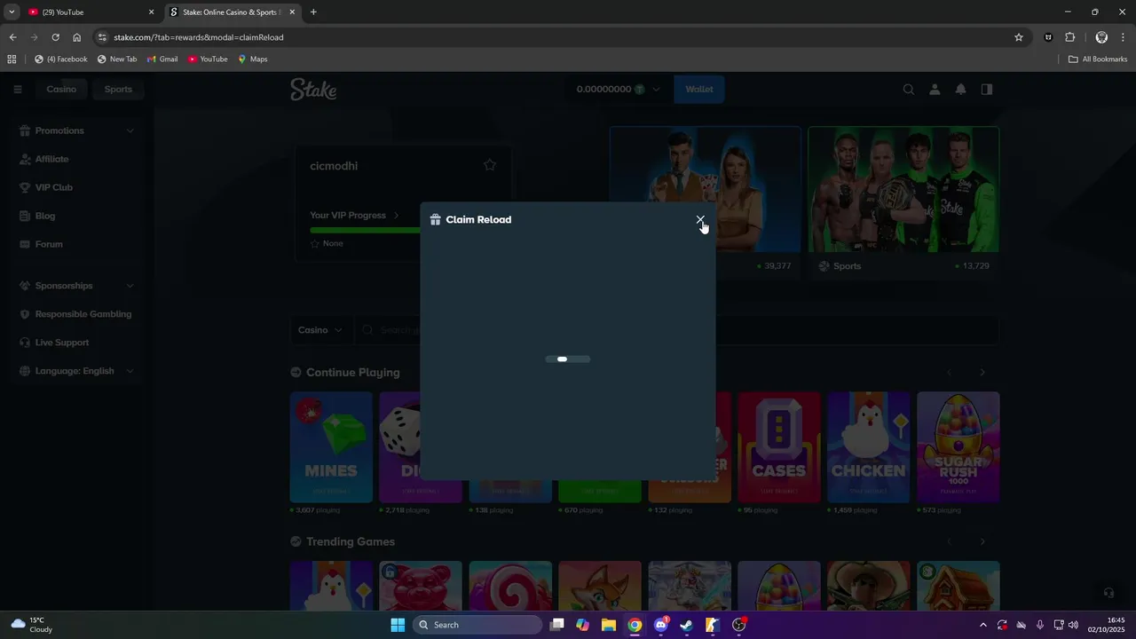Go to Chrome home page

tap(77, 37)
